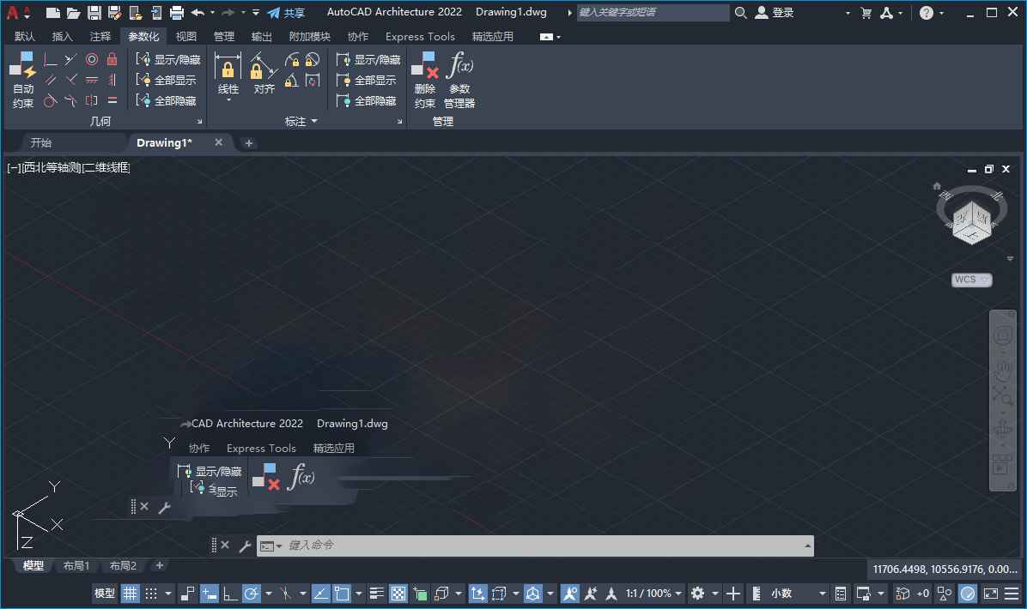Click the Aligned (对齐) dimensional constraint

(264, 73)
